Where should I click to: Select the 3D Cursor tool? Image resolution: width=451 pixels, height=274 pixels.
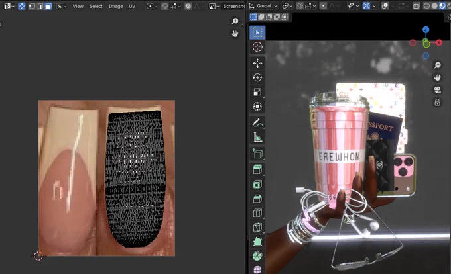point(257,47)
